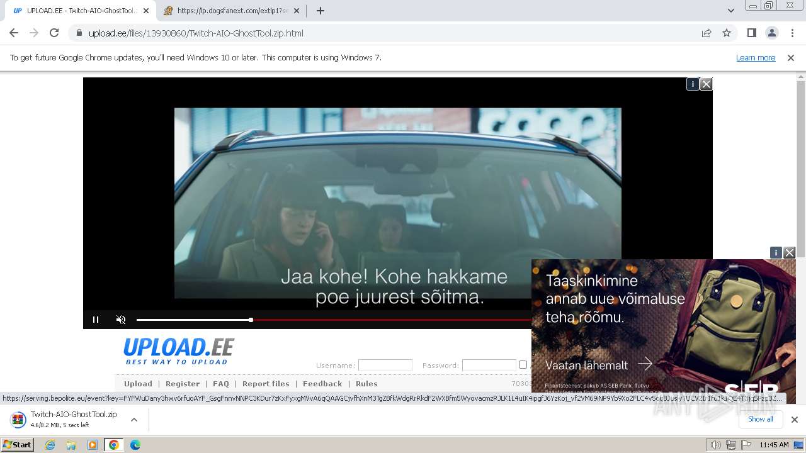Click the video ad frame
The image size is (806, 453).
pyautogui.click(x=397, y=203)
